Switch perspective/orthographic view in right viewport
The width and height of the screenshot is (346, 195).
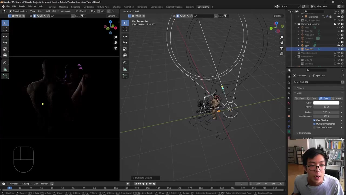coord(281,54)
